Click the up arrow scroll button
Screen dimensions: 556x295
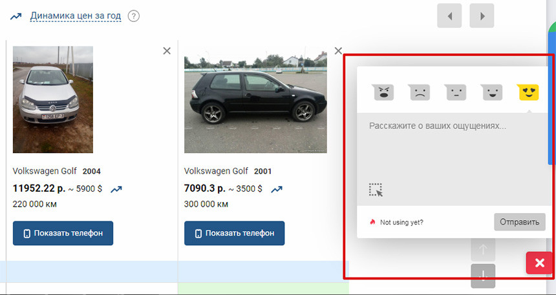[483, 250]
